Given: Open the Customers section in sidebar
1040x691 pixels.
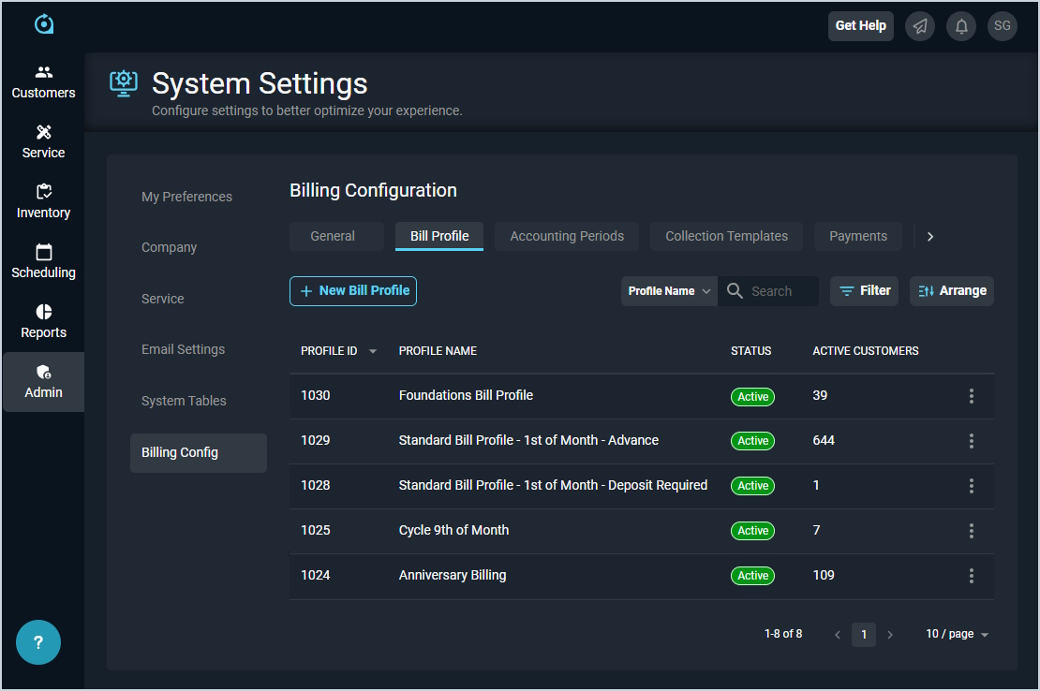Looking at the screenshot, I should tap(43, 82).
